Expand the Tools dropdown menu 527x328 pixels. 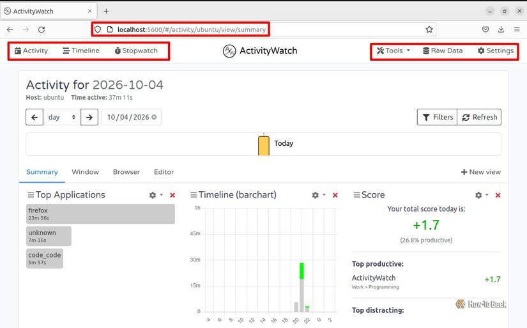[x=393, y=51]
